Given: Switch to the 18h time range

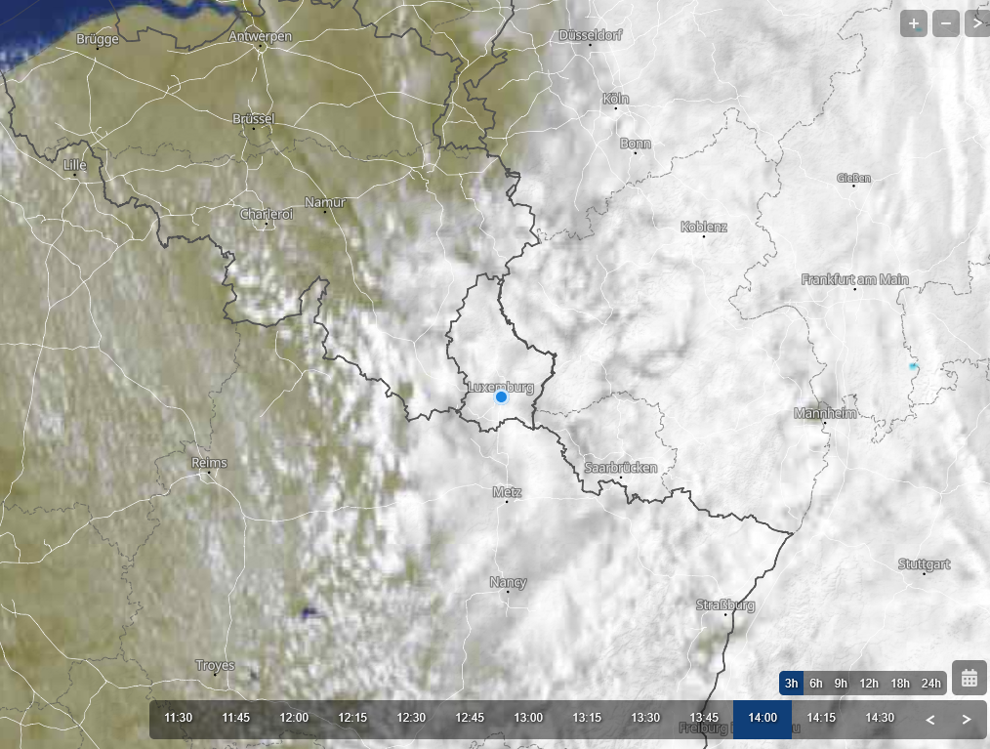Looking at the screenshot, I should coord(900,683).
